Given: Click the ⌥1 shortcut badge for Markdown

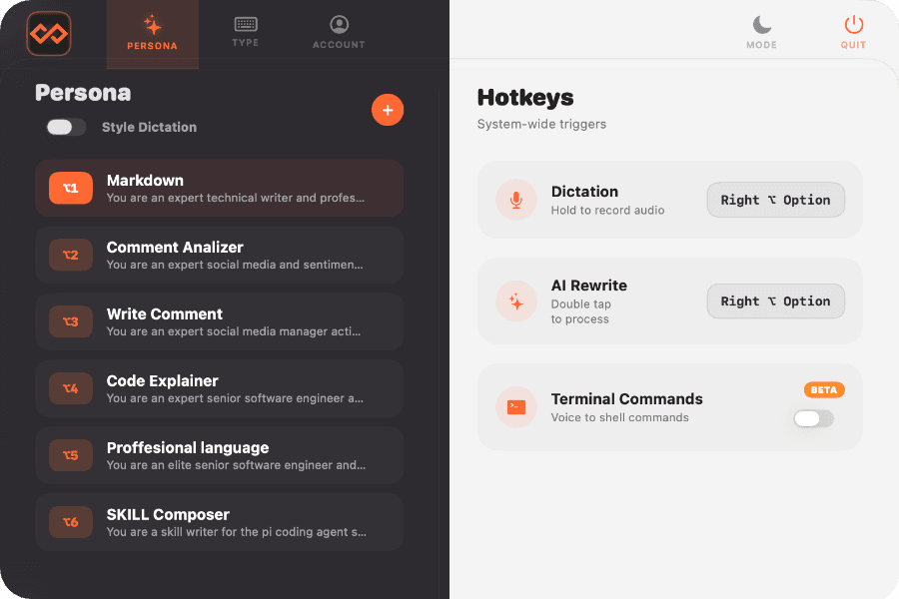Looking at the screenshot, I should click(x=71, y=188).
